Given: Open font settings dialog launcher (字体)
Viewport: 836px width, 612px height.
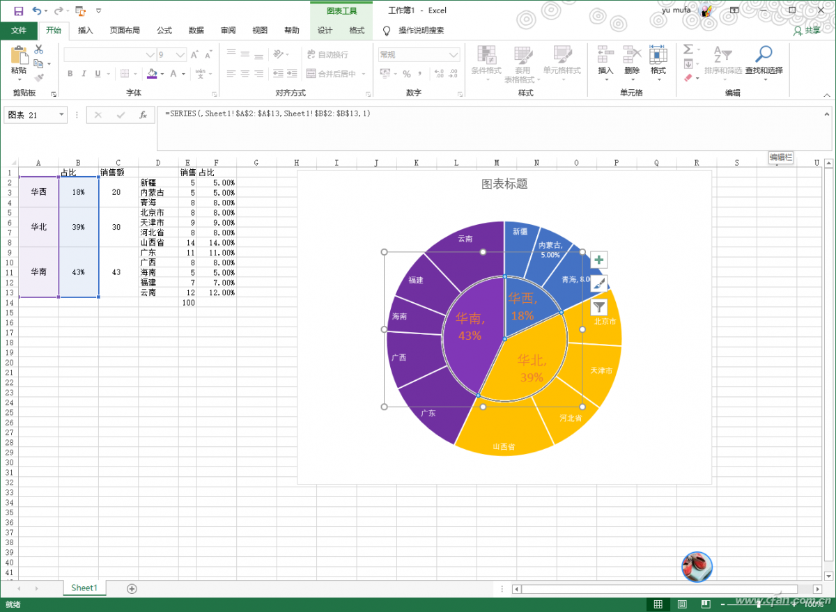Looking at the screenshot, I should (214, 93).
